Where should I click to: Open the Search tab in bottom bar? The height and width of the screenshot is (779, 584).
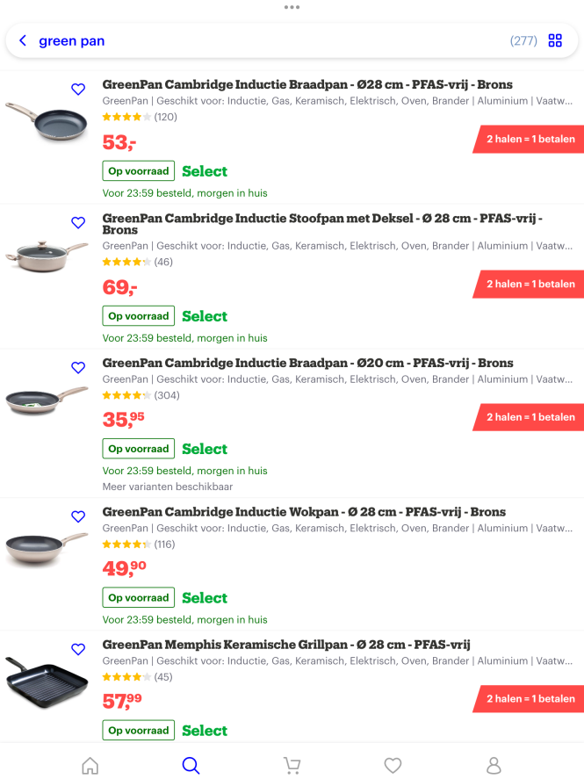pyautogui.click(x=191, y=766)
